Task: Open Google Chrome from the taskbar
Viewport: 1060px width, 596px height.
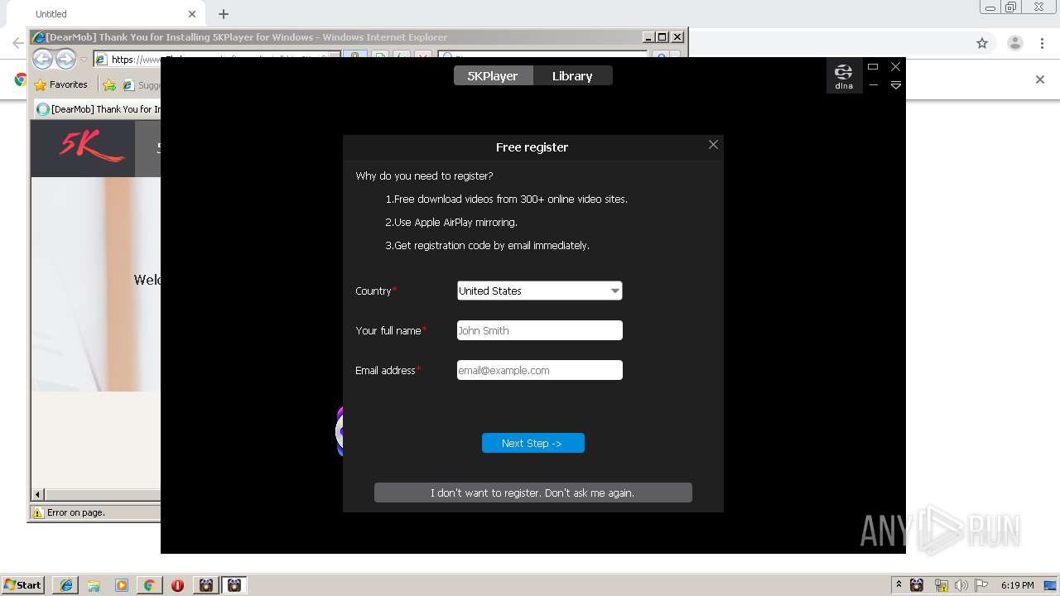Action: [x=149, y=585]
